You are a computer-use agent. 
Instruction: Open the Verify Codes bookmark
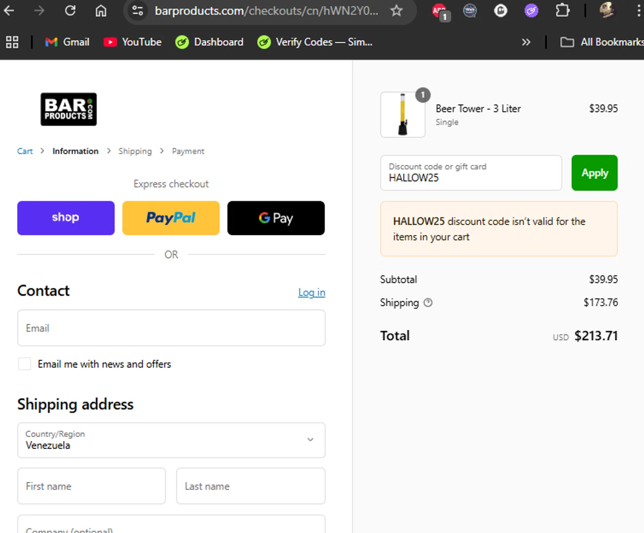tap(315, 42)
